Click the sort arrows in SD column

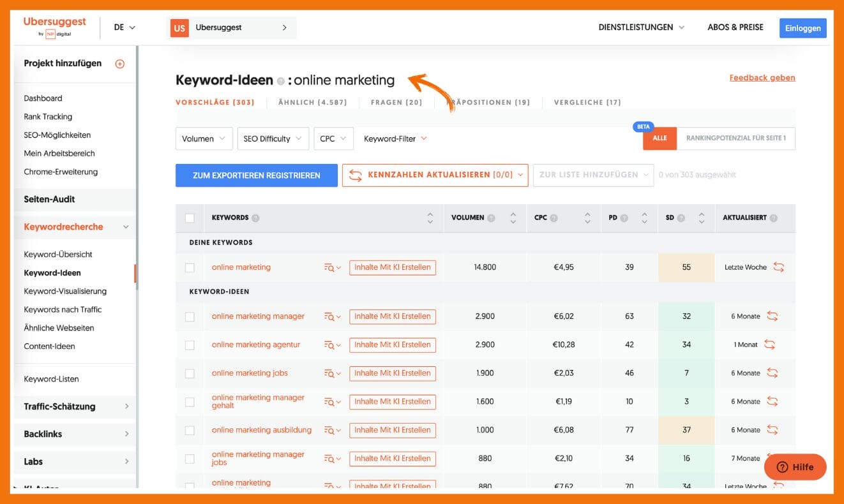(702, 218)
